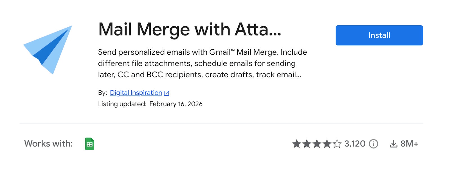Click the blue paper plane app logo
Image resolution: width=450 pixels, height=173 pixels.
(x=48, y=50)
